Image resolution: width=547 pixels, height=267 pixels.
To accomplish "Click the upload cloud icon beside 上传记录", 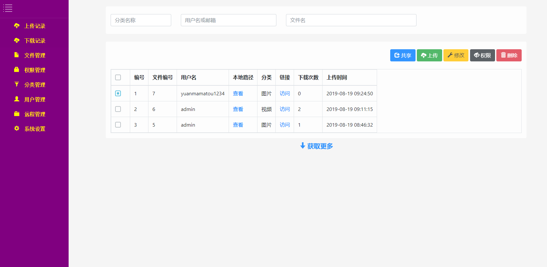I will click(17, 26).
